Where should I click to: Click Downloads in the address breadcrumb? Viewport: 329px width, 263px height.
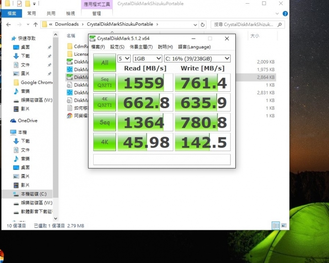(x=67, y=24)
